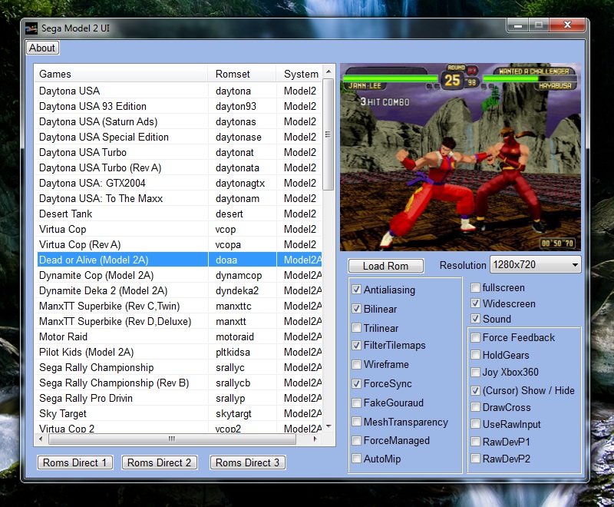Sort list by the Games column header

[x=121, y=74]
